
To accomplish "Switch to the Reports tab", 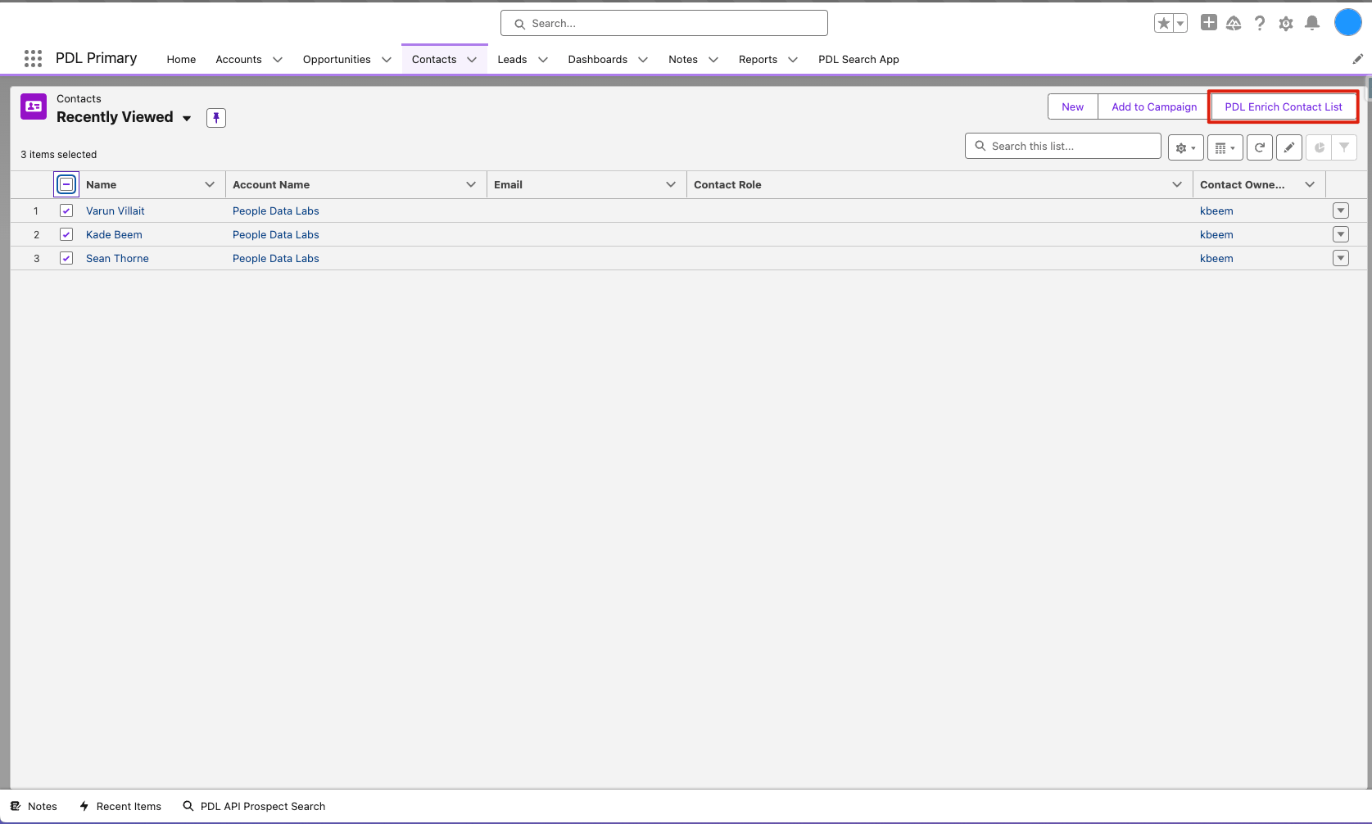I will [x=758, y=60].
